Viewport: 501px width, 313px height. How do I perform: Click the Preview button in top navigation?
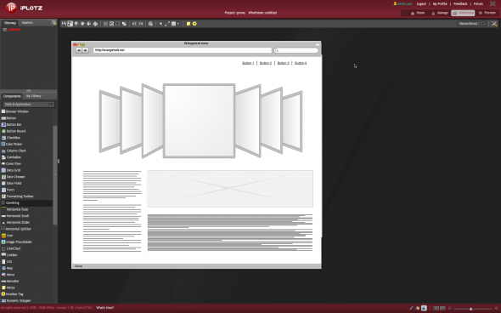tap(487, 13)
